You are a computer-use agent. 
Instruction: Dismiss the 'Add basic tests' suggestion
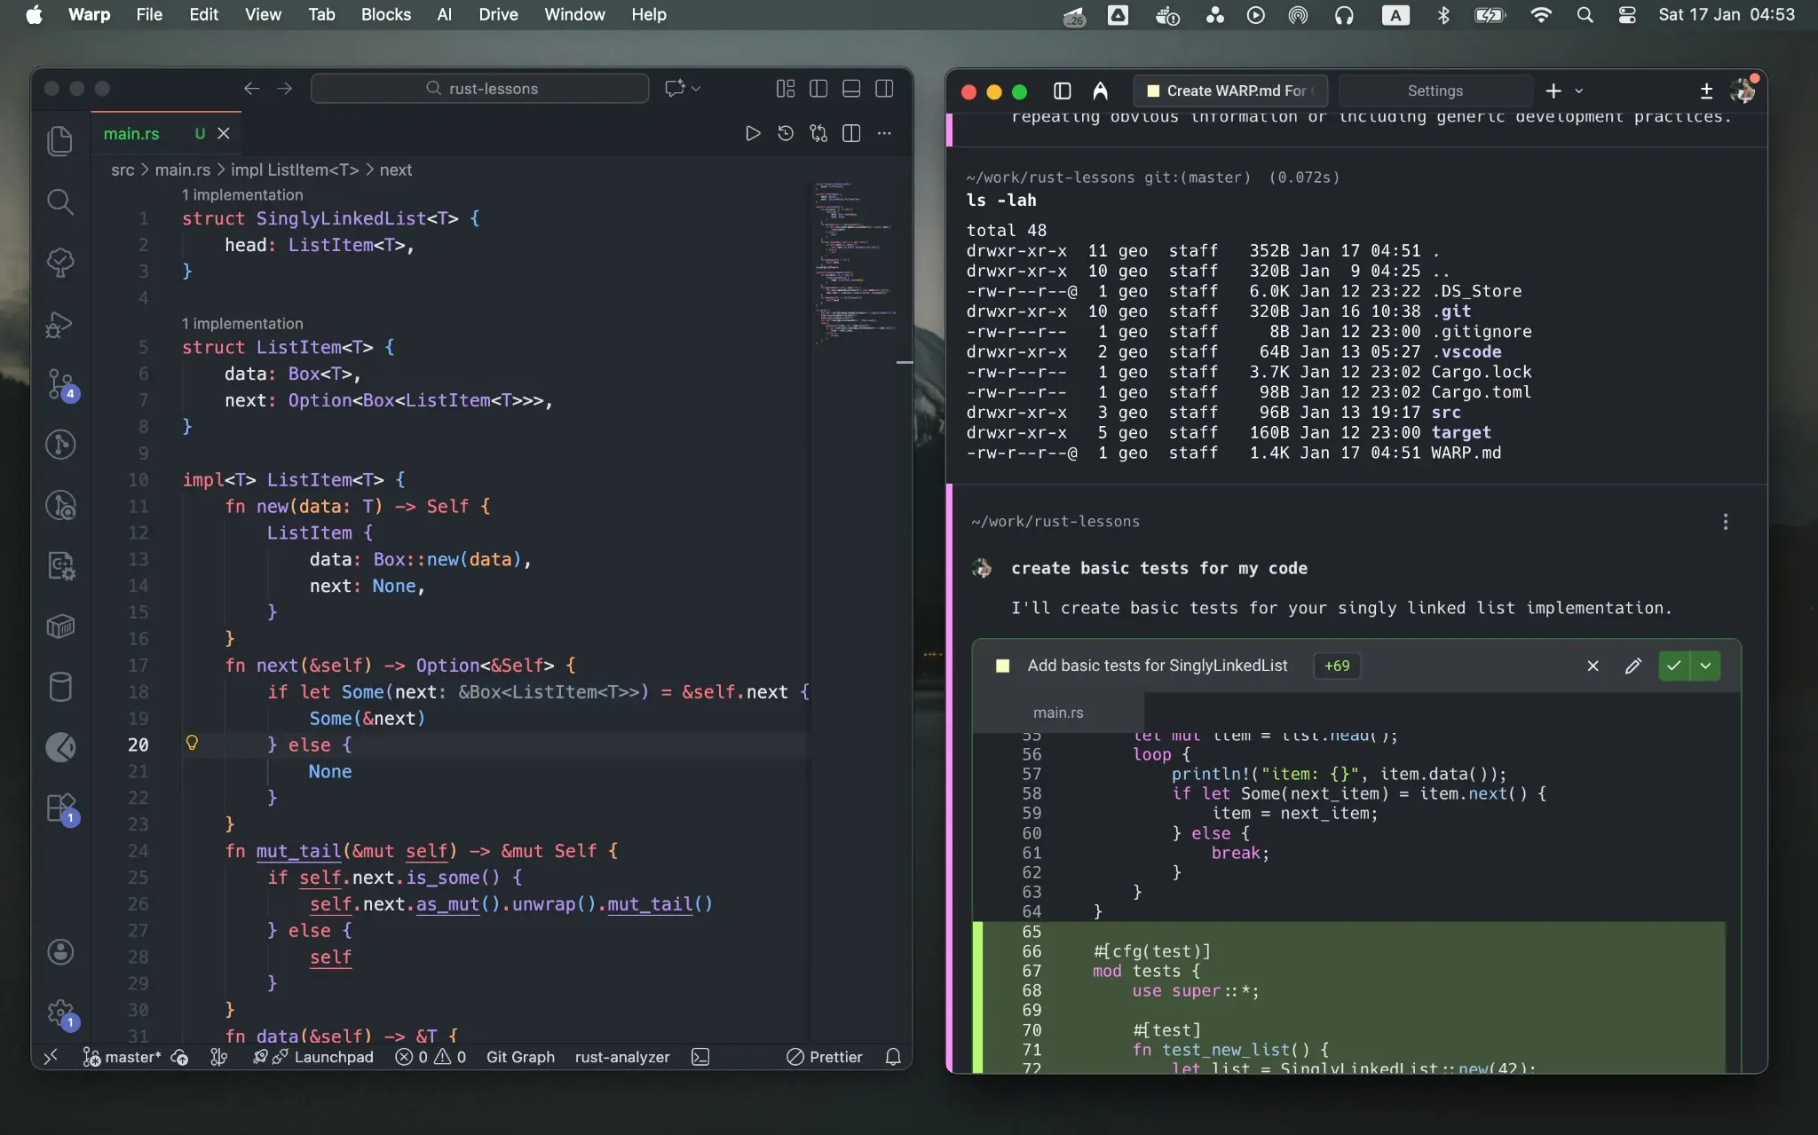point(1593,666)
